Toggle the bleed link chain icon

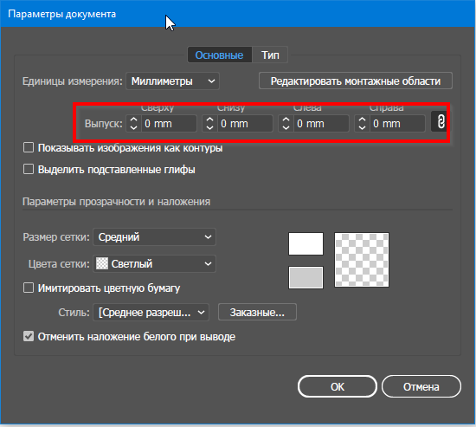[440, 122]
